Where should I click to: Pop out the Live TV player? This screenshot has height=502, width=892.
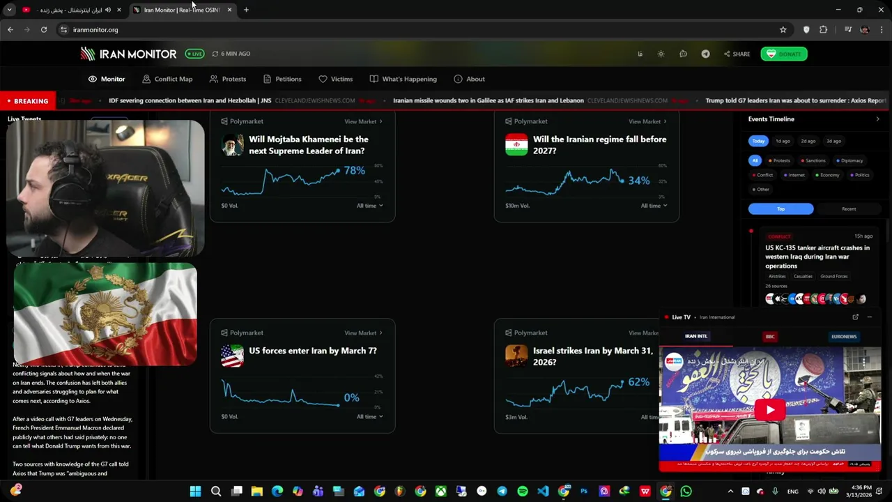point(855,317)
